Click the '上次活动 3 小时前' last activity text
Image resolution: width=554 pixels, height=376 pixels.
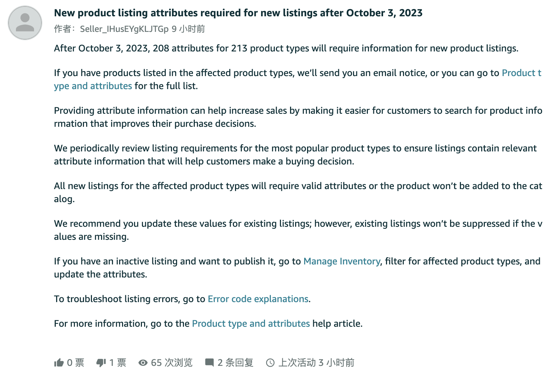(316, 363)
